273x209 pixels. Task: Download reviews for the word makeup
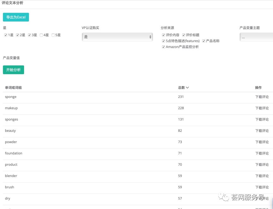261,108
